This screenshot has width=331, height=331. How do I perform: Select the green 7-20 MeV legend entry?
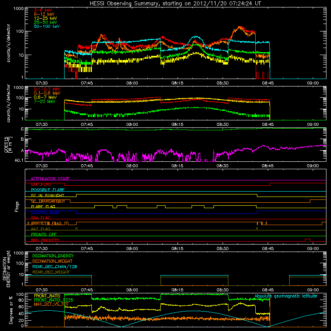(44, 101)
